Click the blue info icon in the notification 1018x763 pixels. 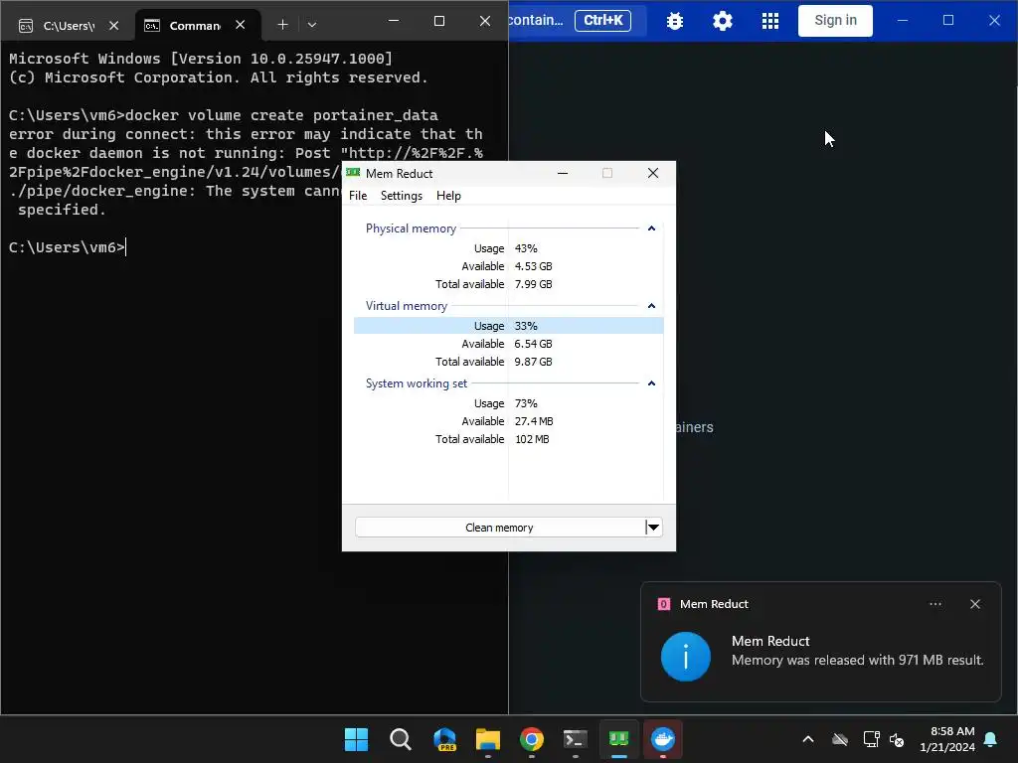click(686, 657)
